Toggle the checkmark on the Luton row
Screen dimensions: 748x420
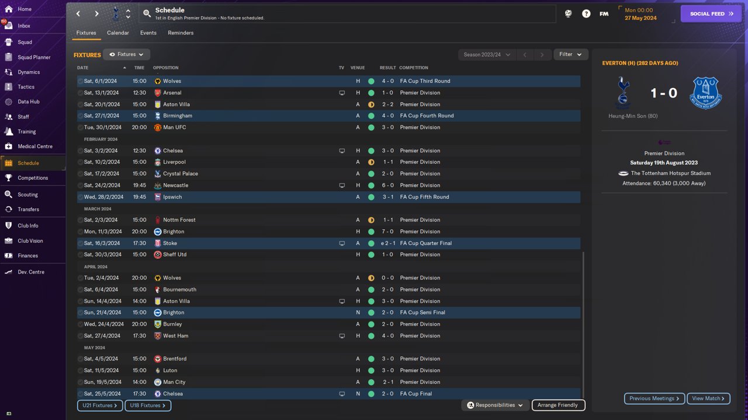tap(80, 370)
